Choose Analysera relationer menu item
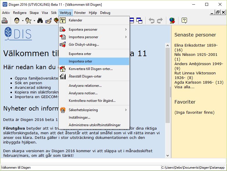The image size is (227, 171). pyautogui.click(x=94, y=86)
